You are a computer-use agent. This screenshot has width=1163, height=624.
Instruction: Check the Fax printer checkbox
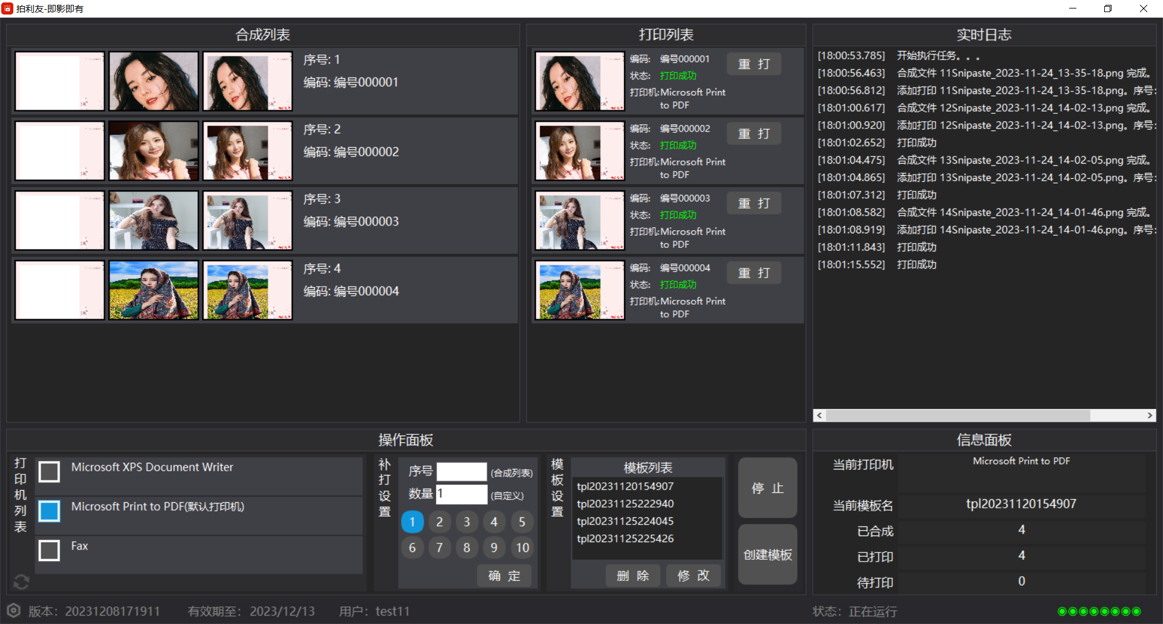[x=49, y=550]
